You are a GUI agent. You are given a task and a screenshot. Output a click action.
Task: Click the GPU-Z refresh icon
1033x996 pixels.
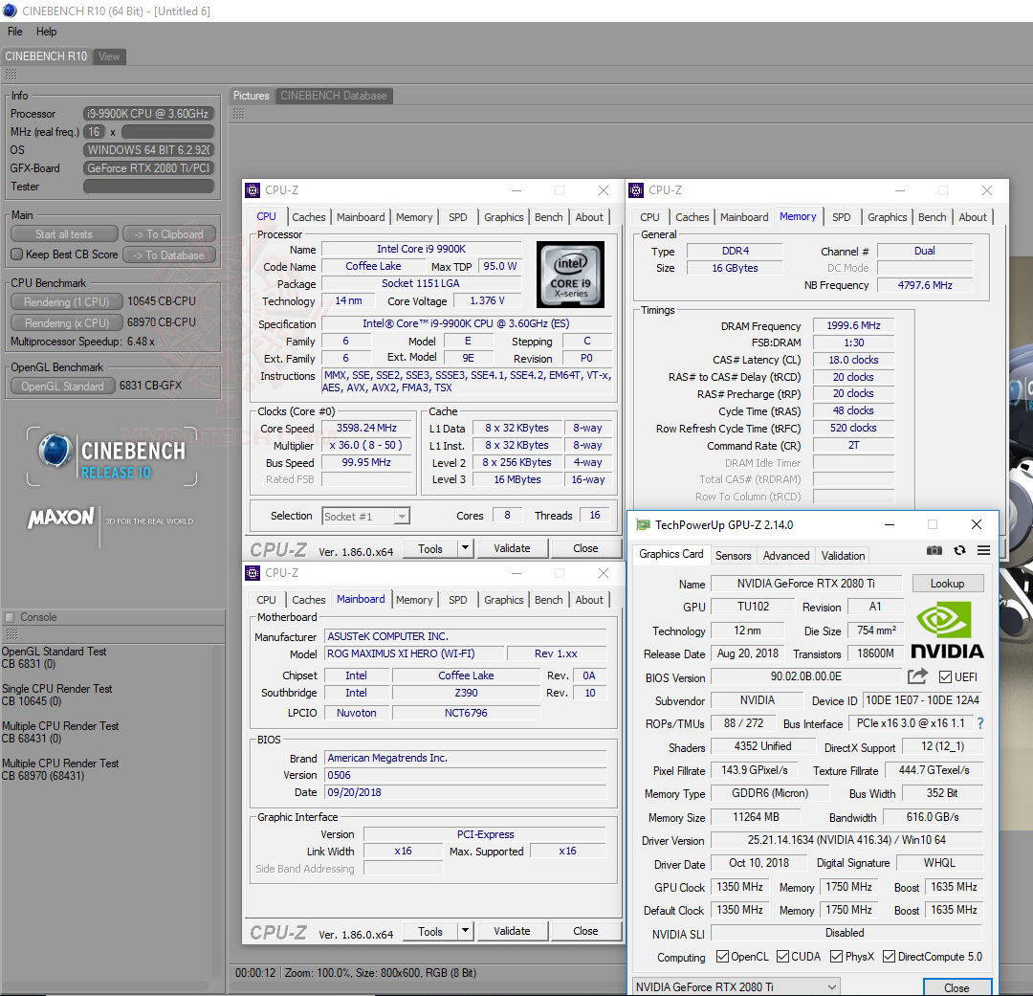tap(959, 551)
